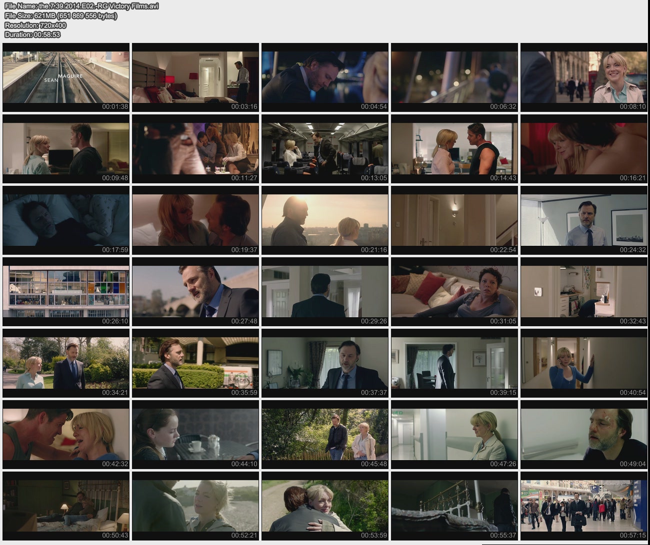Viewport: 650px width, 545px height.
Task: Click the train carriage frame at 00:13:05
Action: pos(325,148)
